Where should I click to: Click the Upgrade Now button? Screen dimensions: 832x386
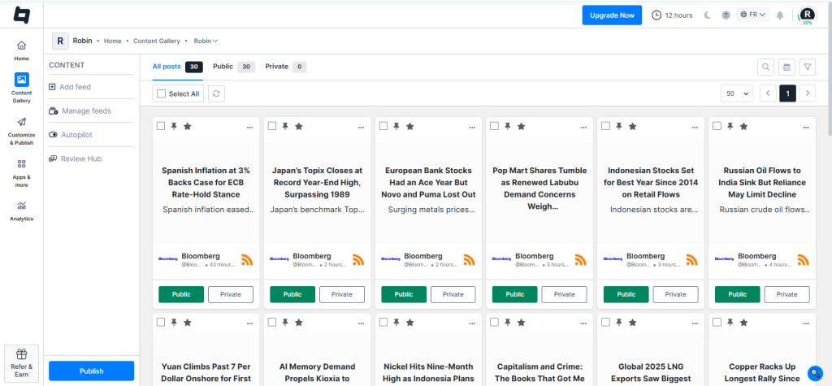612,15
